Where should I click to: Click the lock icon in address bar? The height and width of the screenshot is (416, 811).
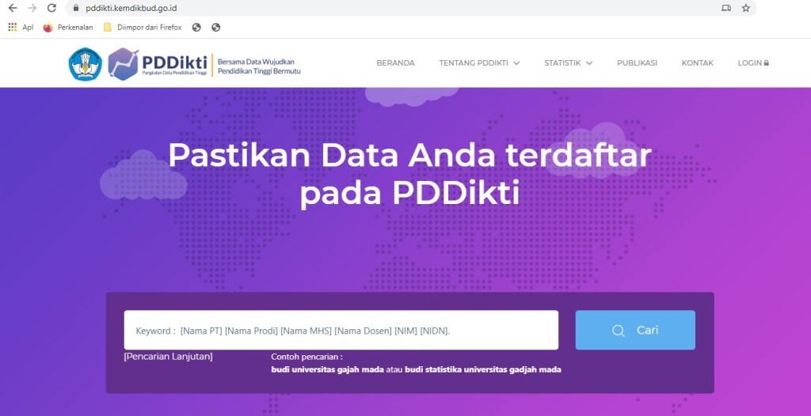[x=75, y=8]
